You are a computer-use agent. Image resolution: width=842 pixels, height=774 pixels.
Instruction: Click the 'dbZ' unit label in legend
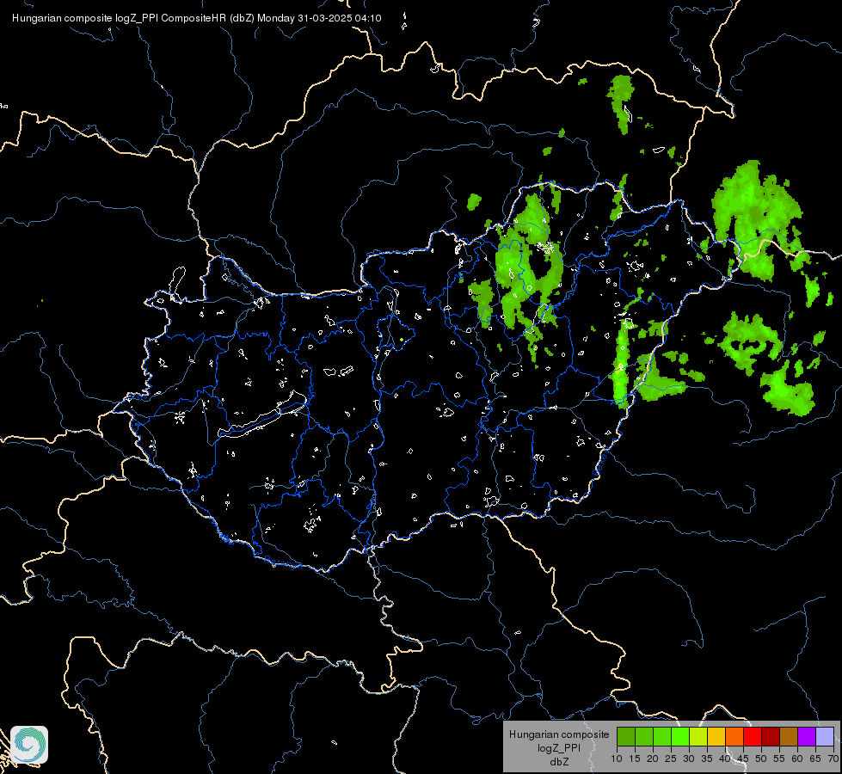(559, 762)
